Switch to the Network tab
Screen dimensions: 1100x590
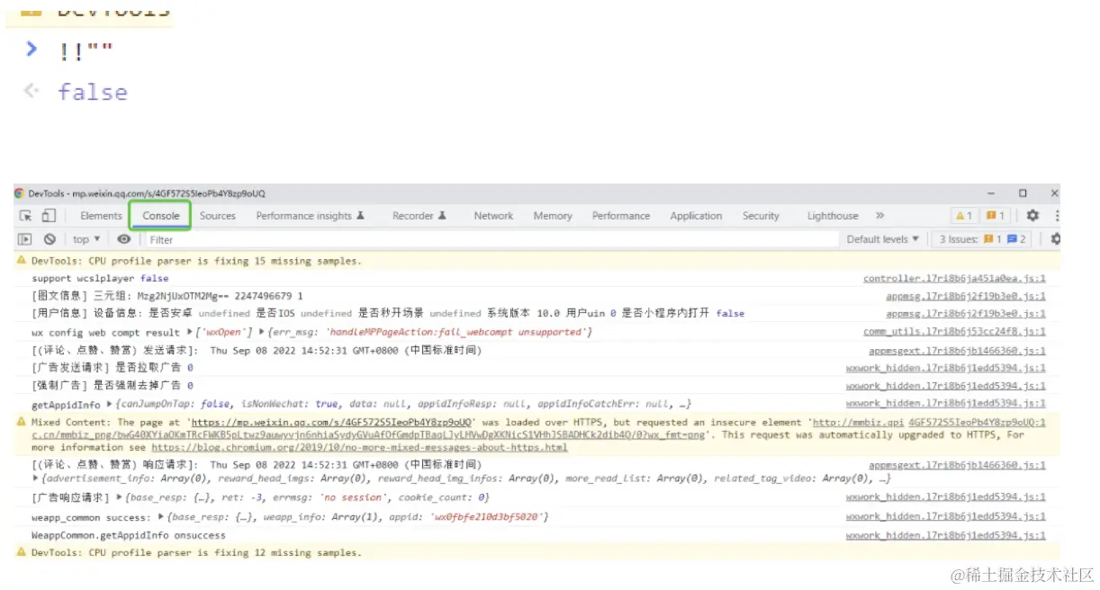[493, 216]
